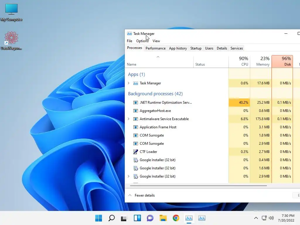Screen dimensions: 300x225
Task: Launch Google Chrome from the taskbar
Action: pyautogui.click(x=176, y=218)
